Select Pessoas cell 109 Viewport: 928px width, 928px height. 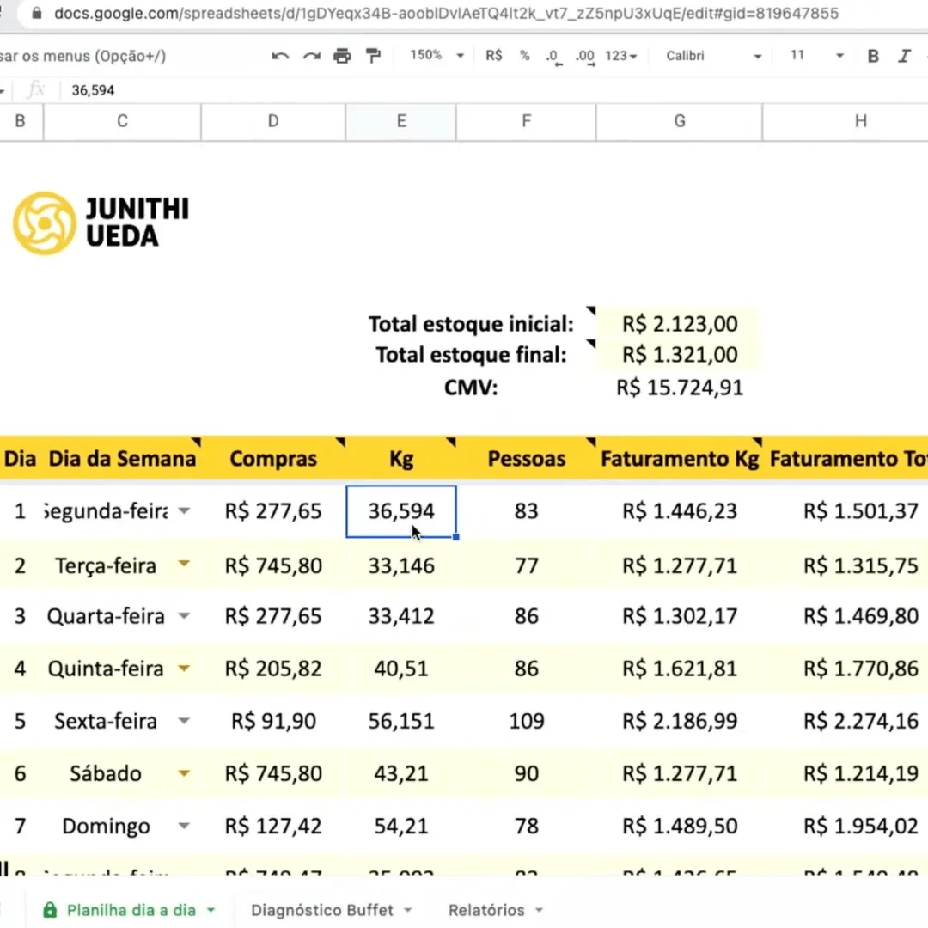(526, 721)
